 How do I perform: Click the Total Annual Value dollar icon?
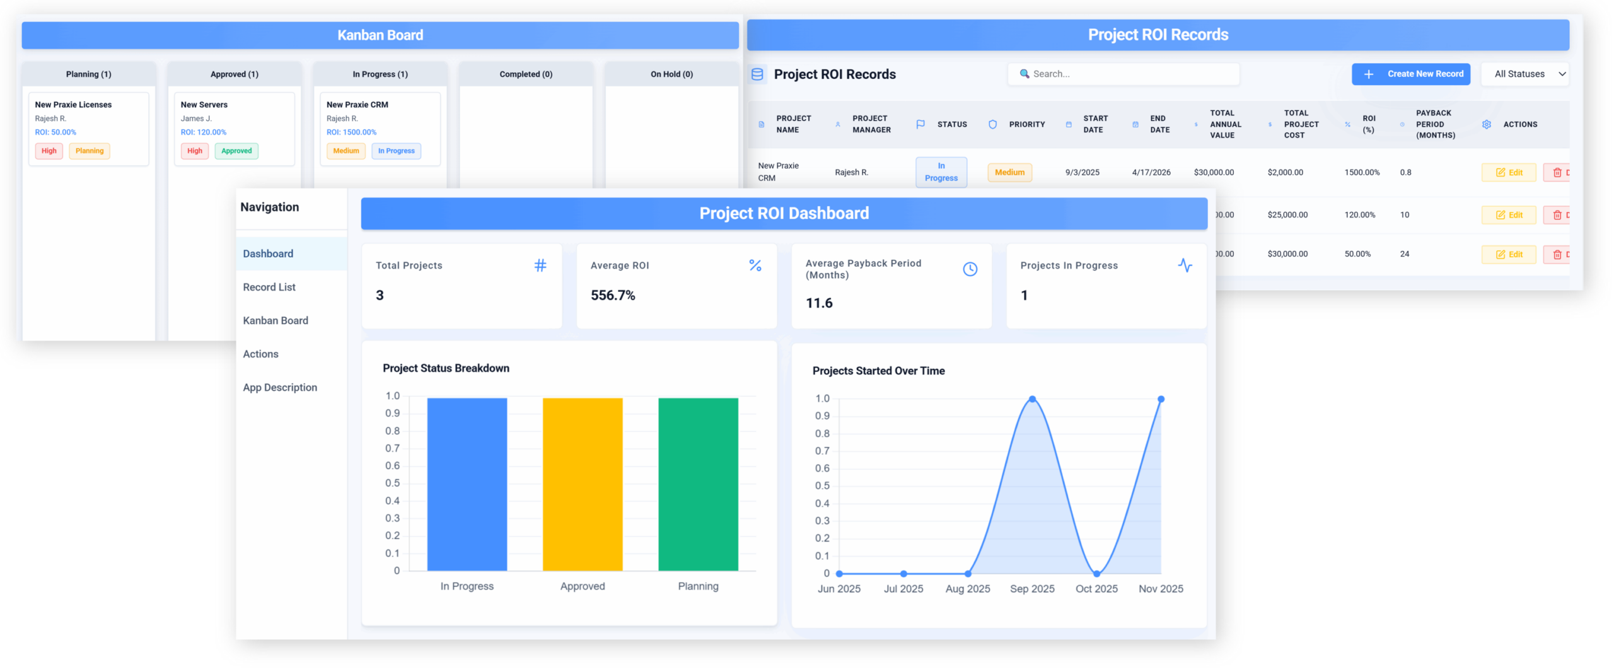click(x=1196, y=125)
